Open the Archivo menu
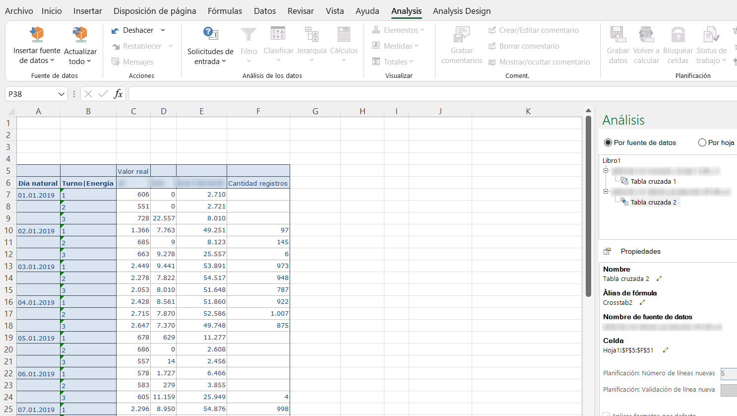This screenshot has height=416, width=737. [19, 11]
